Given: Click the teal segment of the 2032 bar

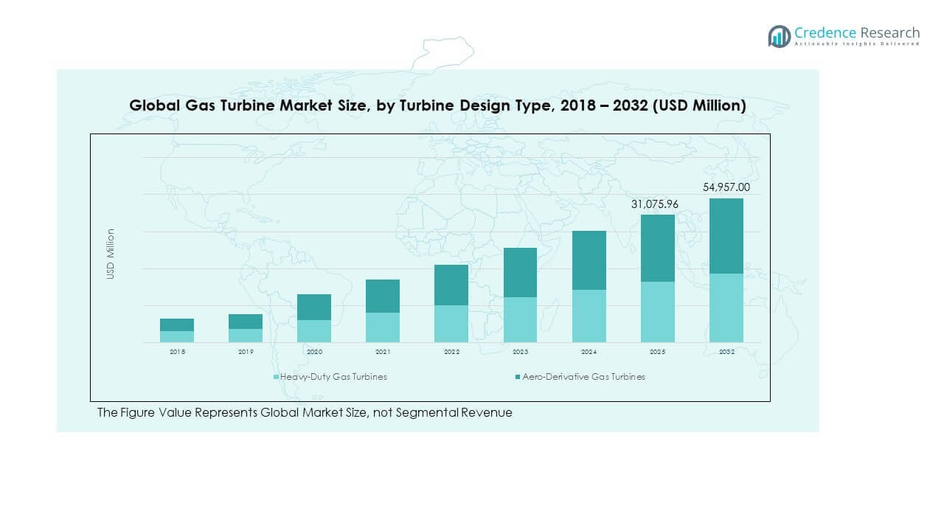Looking at the screenshot, I should (726, 236).
